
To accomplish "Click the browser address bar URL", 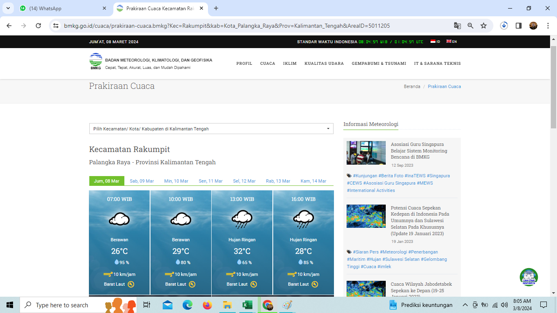I will pyautogui.click(x=227, y=26).
